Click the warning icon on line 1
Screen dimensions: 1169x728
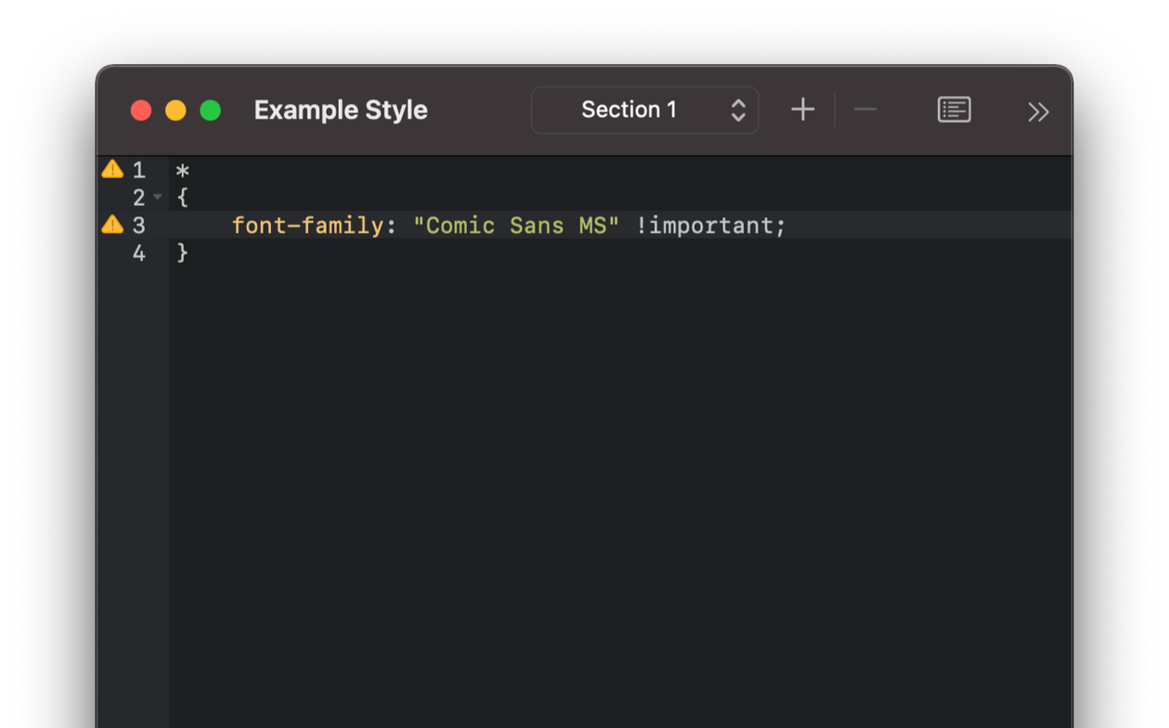point(112,169)
